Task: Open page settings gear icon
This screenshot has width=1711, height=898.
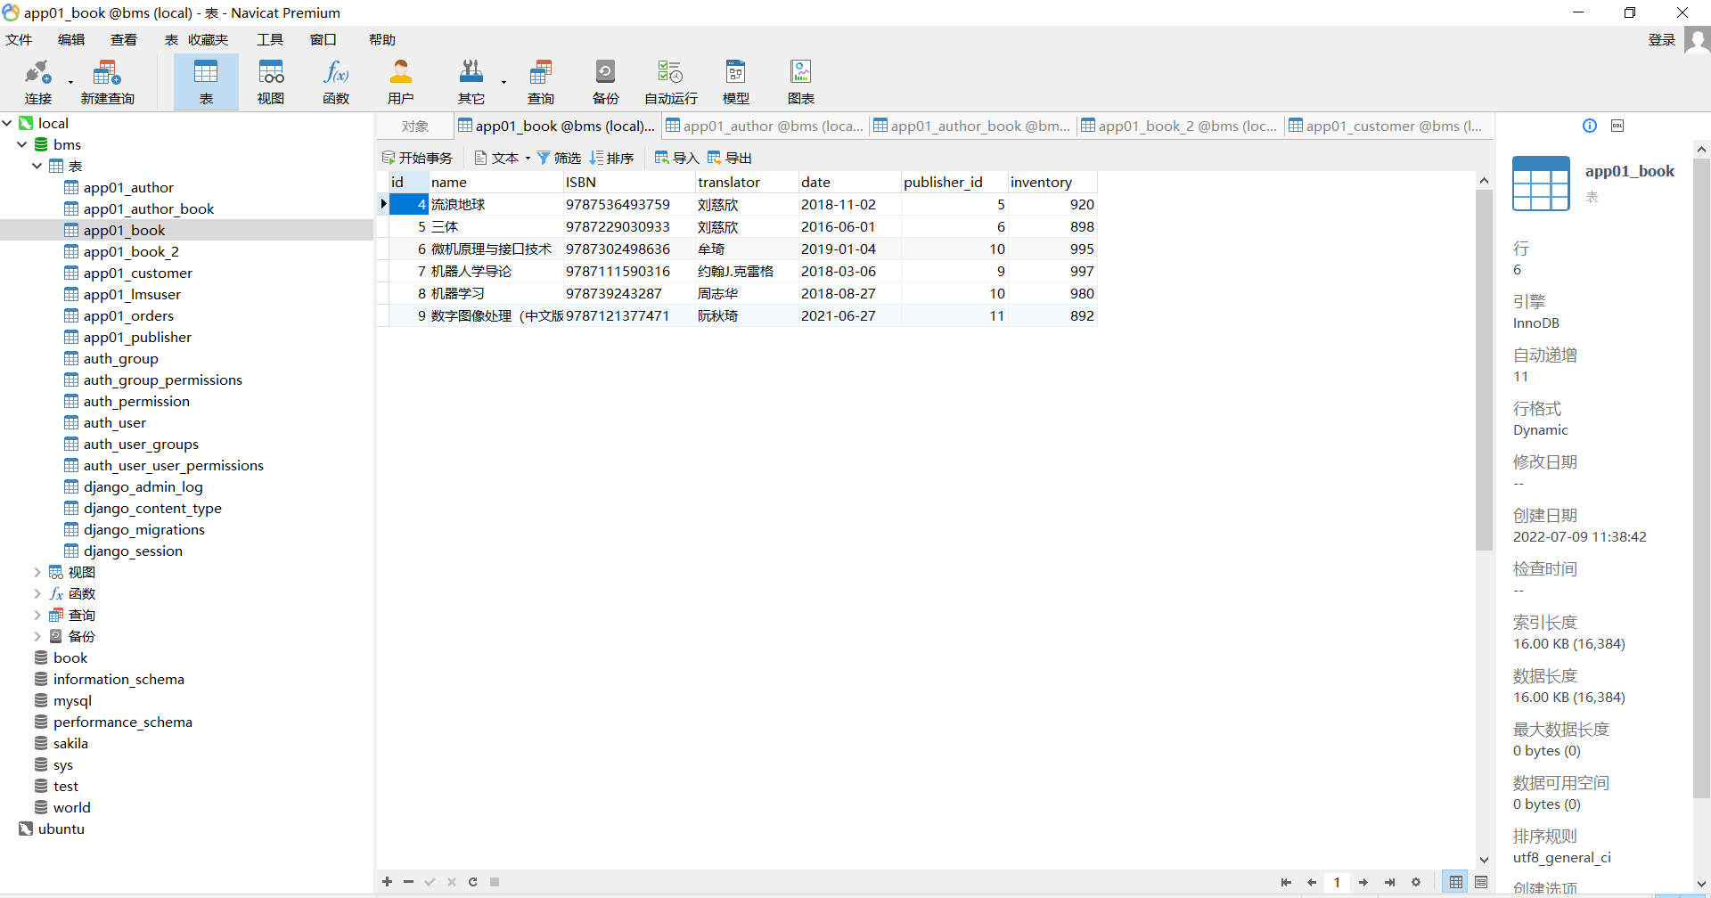Action: pos(1416,882)
